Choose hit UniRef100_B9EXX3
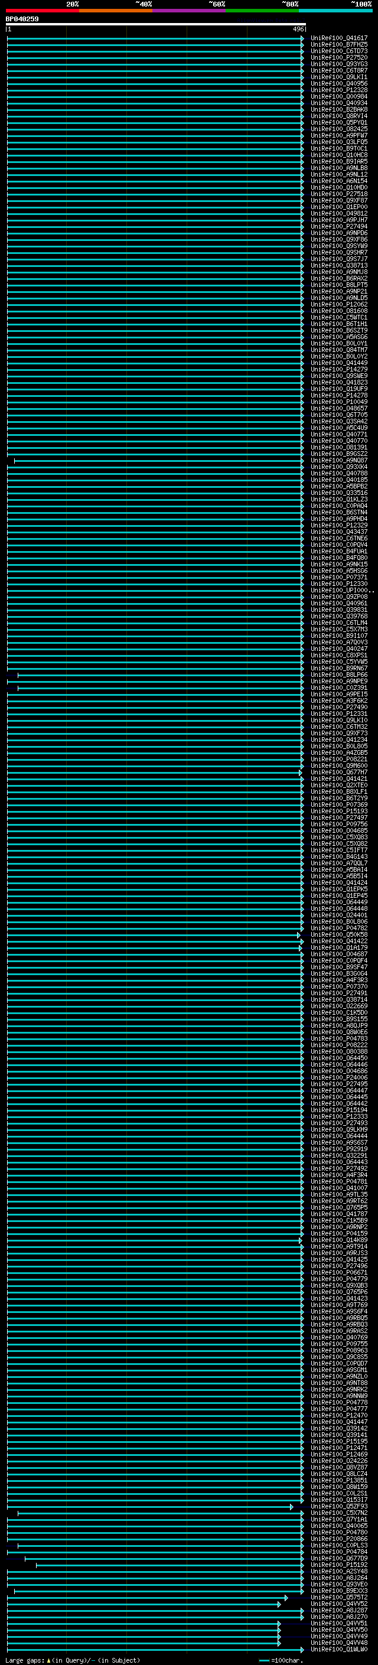Screen dimensions: 378x1665 (339, 1591)
